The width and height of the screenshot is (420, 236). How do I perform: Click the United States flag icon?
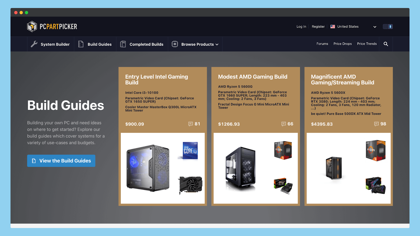[x=333, y=26]
